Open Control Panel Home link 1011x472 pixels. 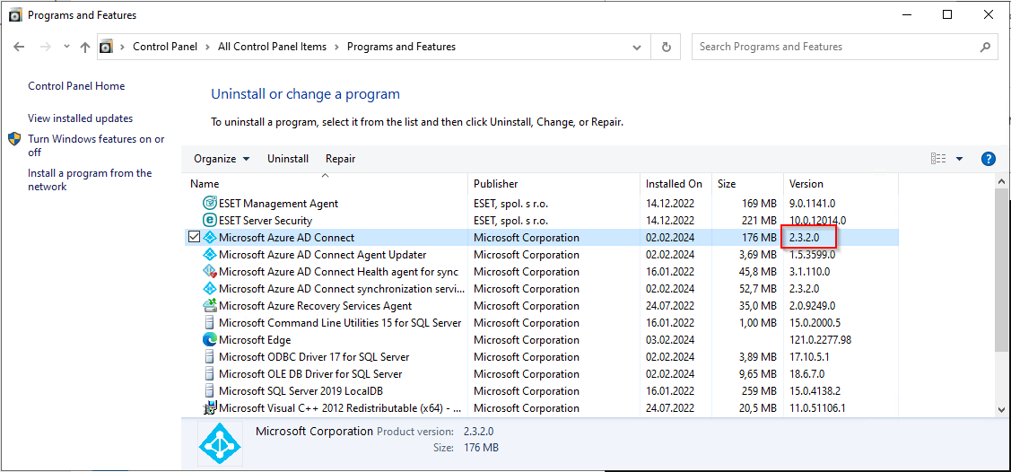point(77,86)
